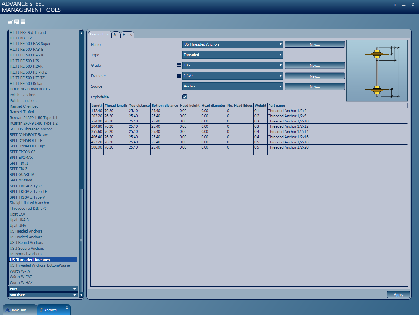Click the Head diameter column header
Screen dimensions: 419x315
coord(213,106)
